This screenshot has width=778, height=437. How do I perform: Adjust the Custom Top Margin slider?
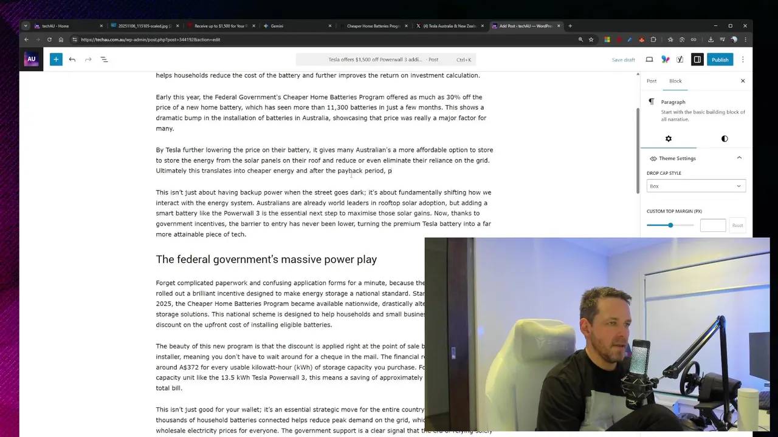click(670, 225)
